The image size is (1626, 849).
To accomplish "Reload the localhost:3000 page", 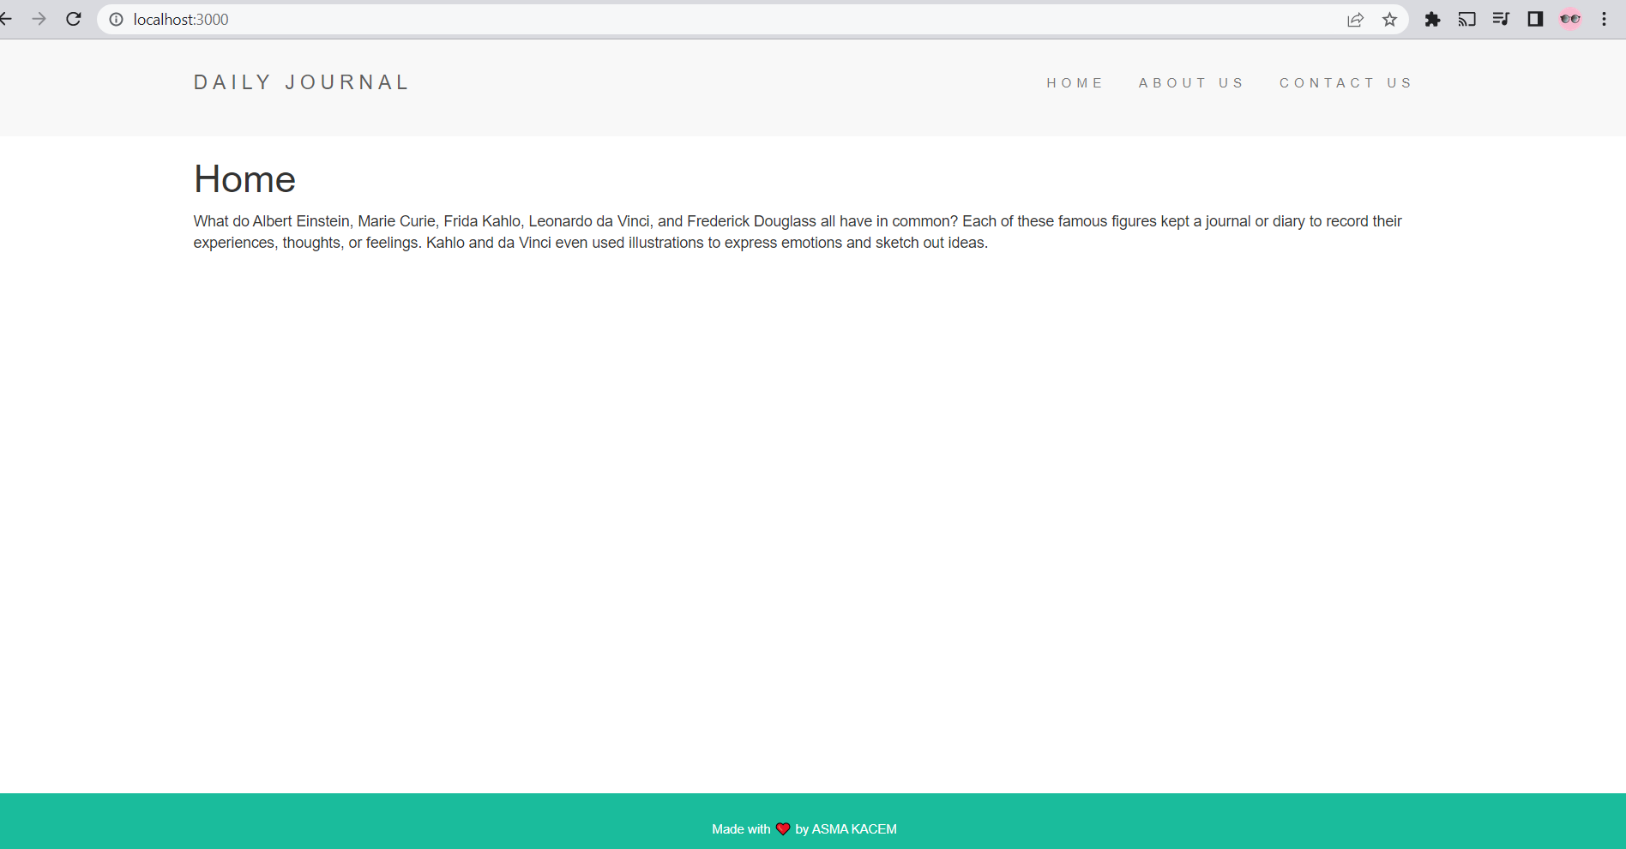I will tap(73, 19).
